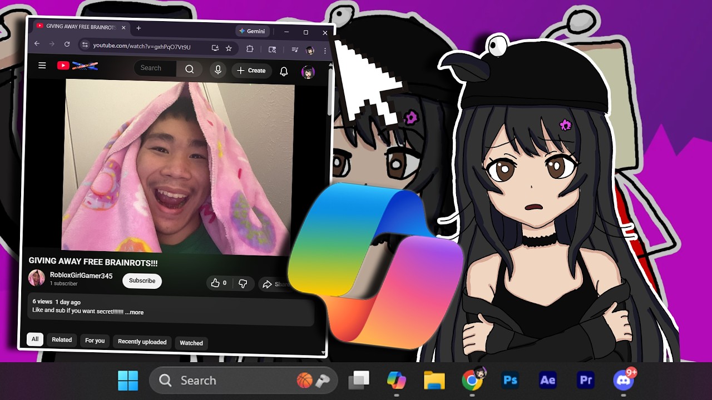Click the Windows taskbar Search box

[244, 381]
